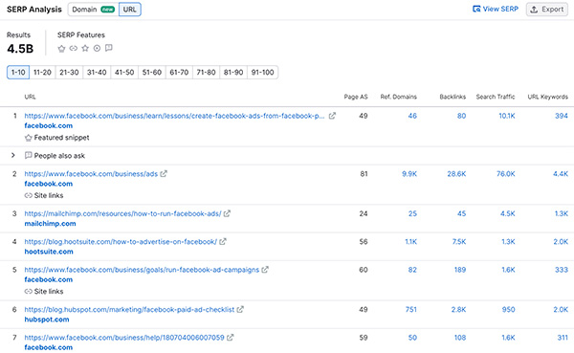Click the circled dot icon in SERP Features

[97, 48]
